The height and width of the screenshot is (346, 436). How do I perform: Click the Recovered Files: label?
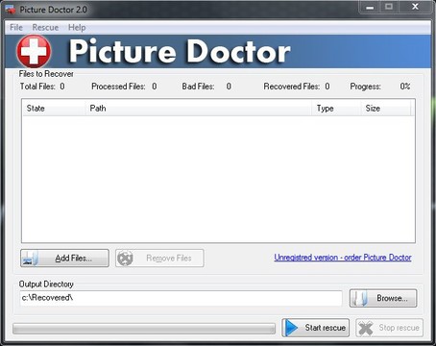[292, 86]
